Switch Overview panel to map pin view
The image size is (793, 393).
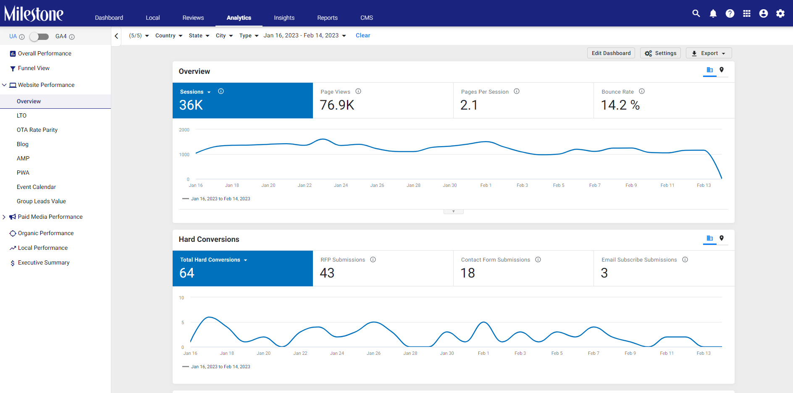[x=722, y=70]
